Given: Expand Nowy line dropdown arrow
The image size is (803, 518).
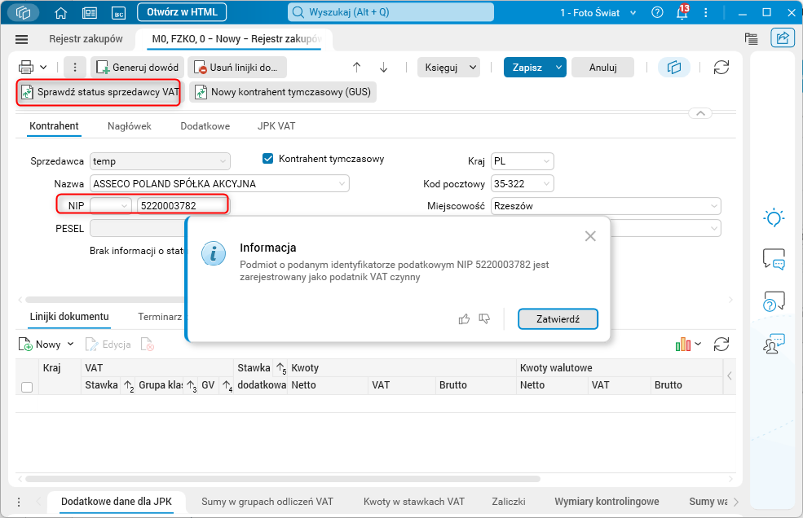Looking at the screenshot, I should (71, 344).
